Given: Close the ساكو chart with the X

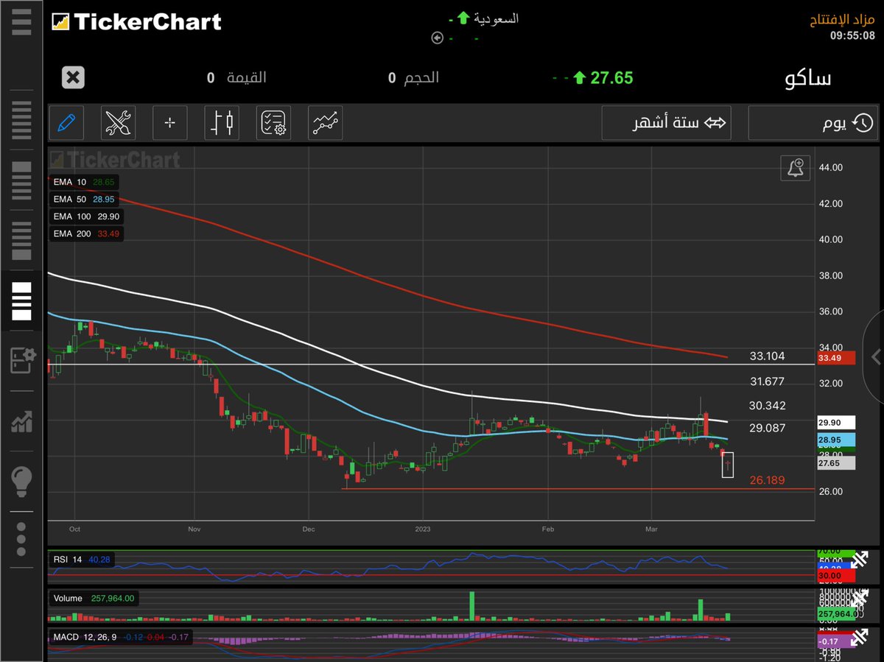Looking at the screenshot, I should (x=74, y=77).
